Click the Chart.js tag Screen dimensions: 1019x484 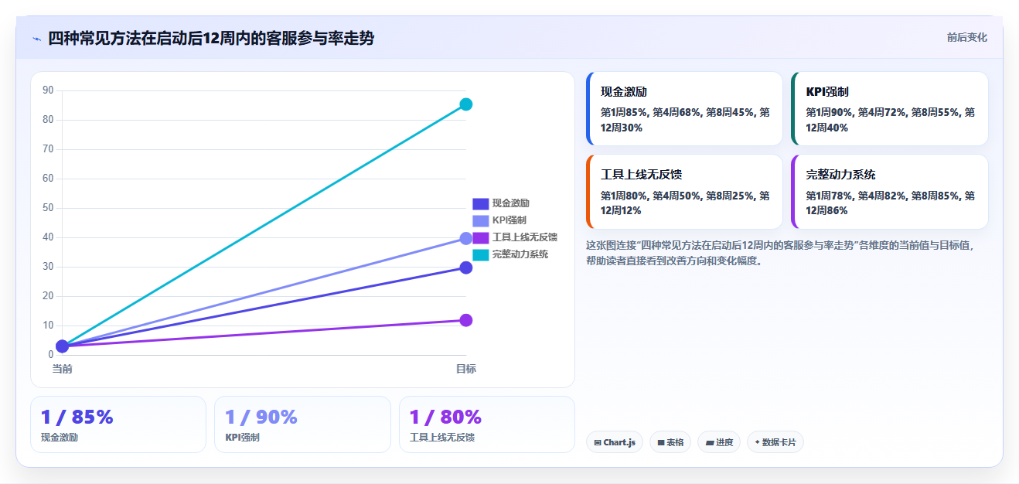615,442
